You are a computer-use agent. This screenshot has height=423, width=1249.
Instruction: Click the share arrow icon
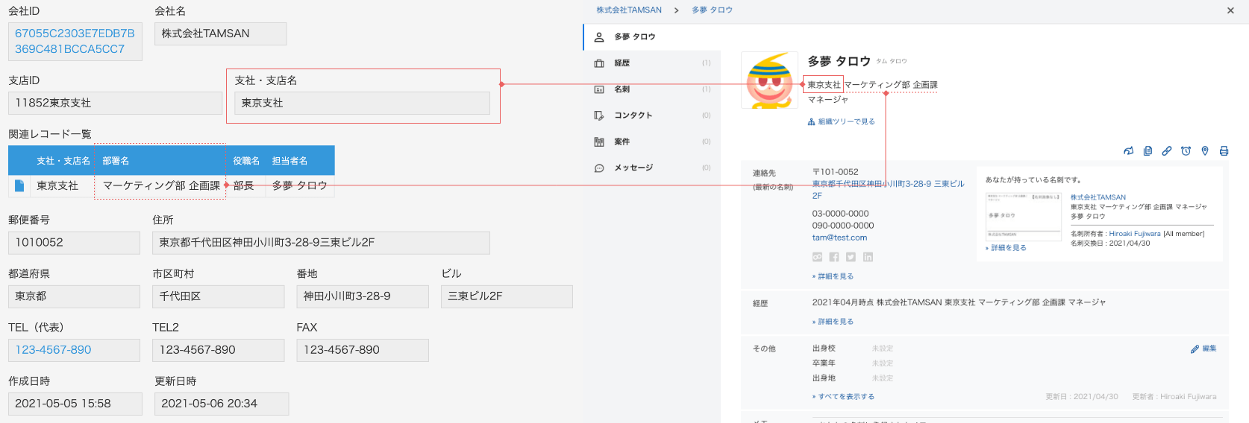pos(1128,151)
